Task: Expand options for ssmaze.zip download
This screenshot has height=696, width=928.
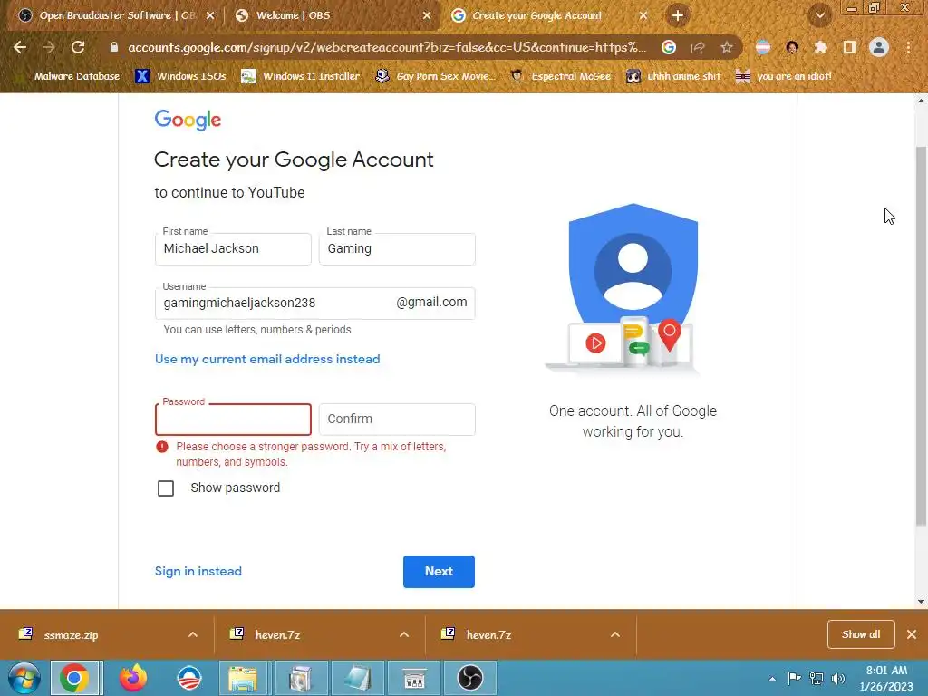Action: pos(193,634)
